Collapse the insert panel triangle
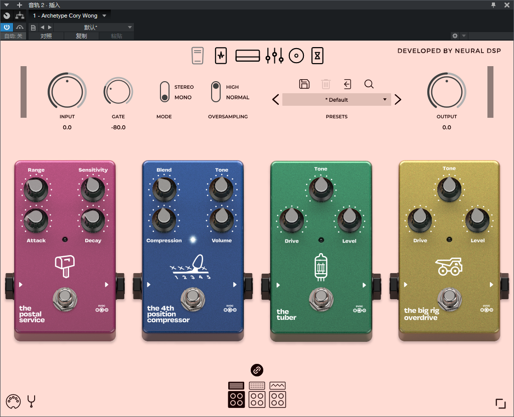 6,5
